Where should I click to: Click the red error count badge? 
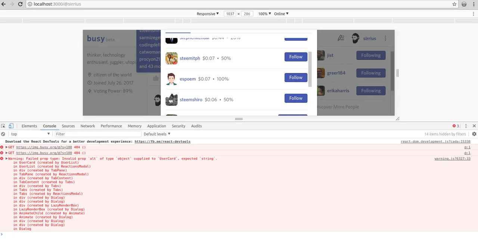(x=456, y=126)
